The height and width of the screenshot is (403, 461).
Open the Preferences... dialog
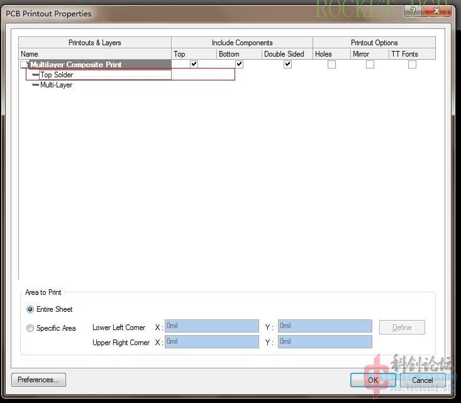pyautogui.click(x=38, y=380)
